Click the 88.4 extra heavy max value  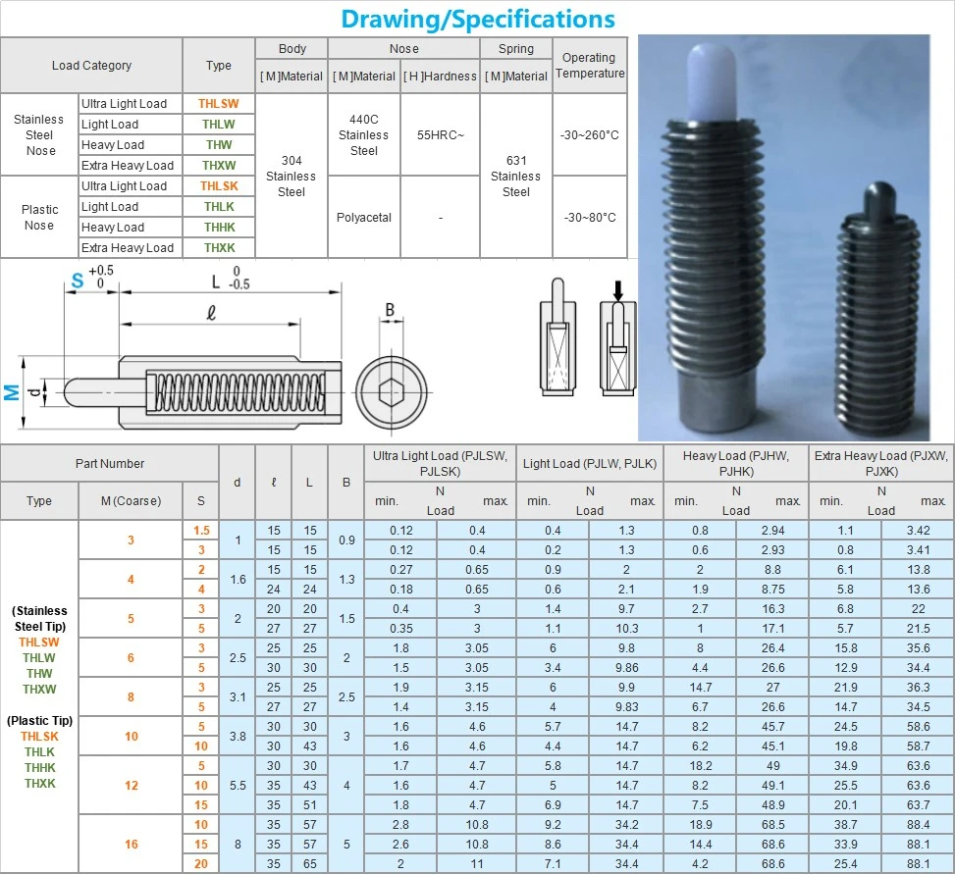918,825
